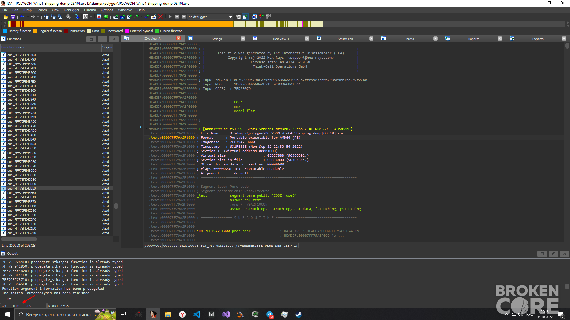Open a file via folder icon
The image size is (570, 320).
(6, 17)
